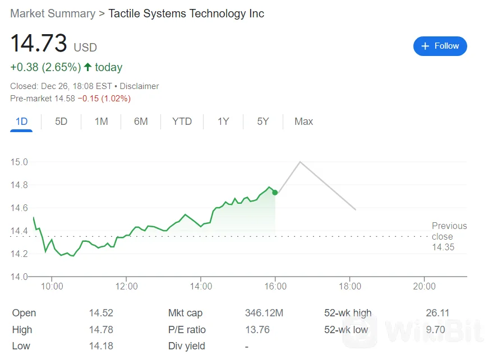The image size is (493, 360).
Task: Click the Mkt cap value 346.12M
Action: (264, 313)
